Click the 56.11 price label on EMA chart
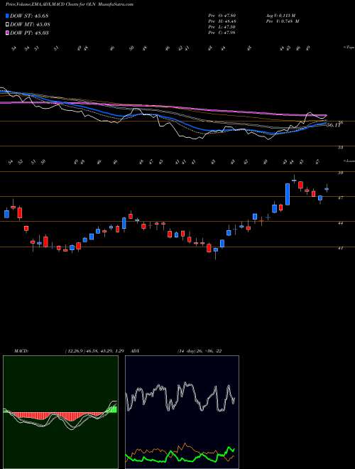 click(x=333, y=125)
